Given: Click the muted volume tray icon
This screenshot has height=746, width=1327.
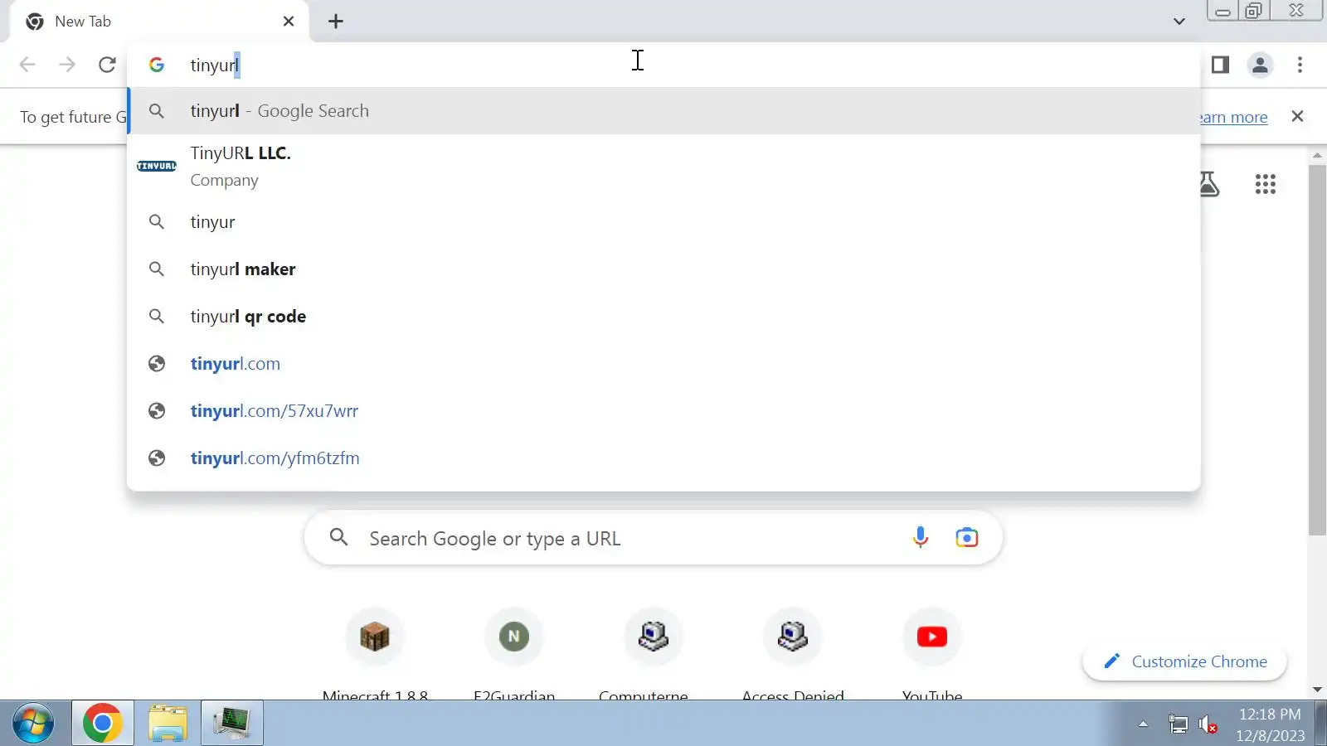Looking at the screenshot, I should pos(1208,724).
